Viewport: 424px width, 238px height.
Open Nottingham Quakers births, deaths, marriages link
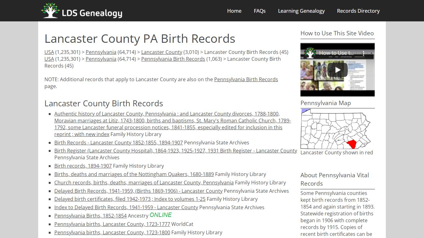(134, 174)
